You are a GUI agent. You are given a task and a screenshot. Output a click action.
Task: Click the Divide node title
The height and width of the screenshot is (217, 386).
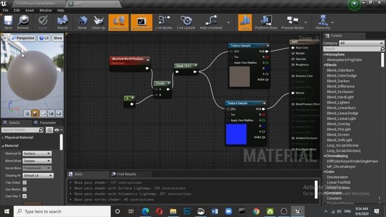(160, 83)
